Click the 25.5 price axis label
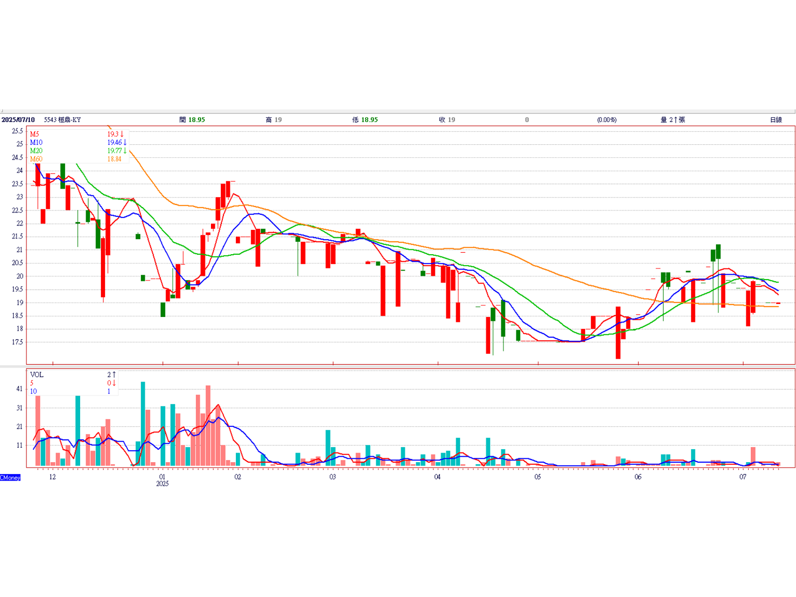This screenshot has width=796, height=597. pyautogui.click(x=17, y=131)
